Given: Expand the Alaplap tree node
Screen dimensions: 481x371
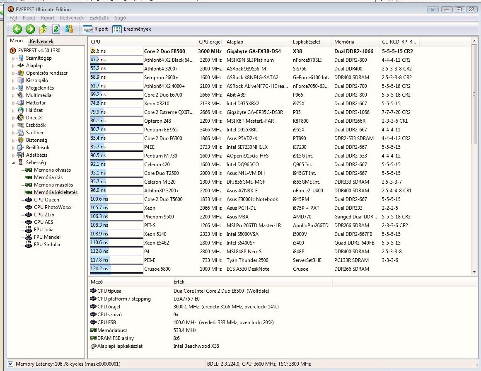Looking at the screenshot, I should click(x=13, y=65).
